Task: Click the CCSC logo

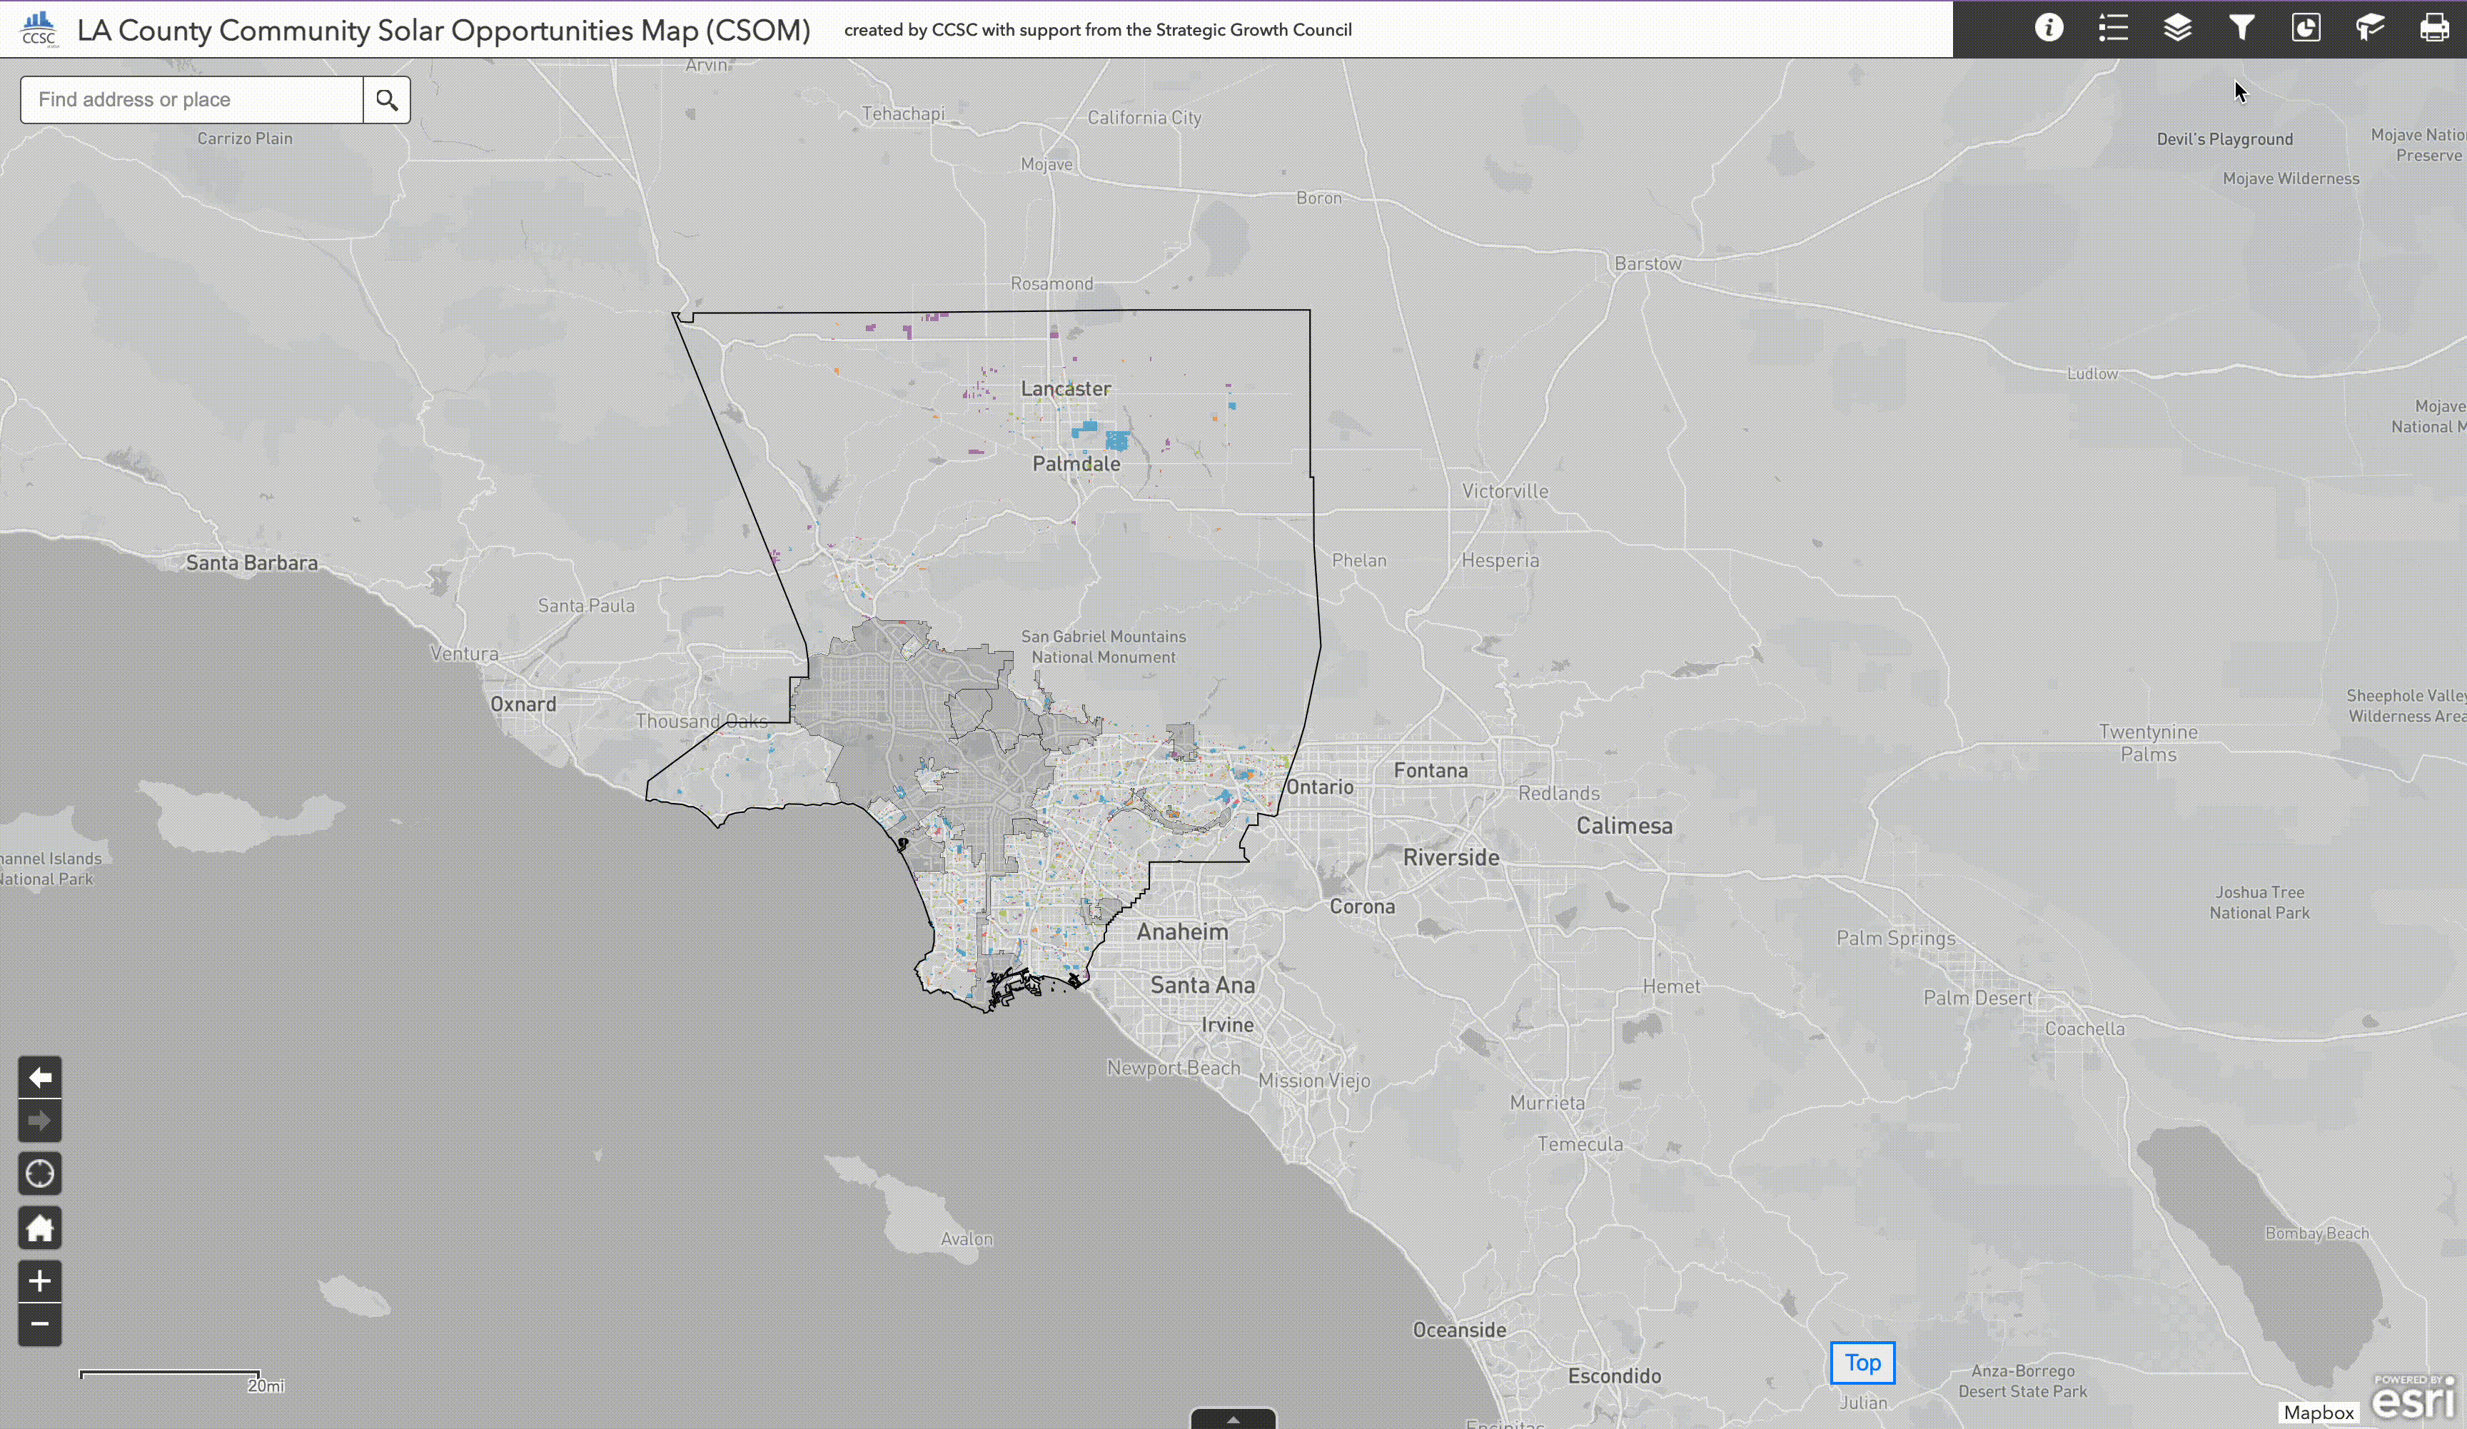Action: point(39,29)
